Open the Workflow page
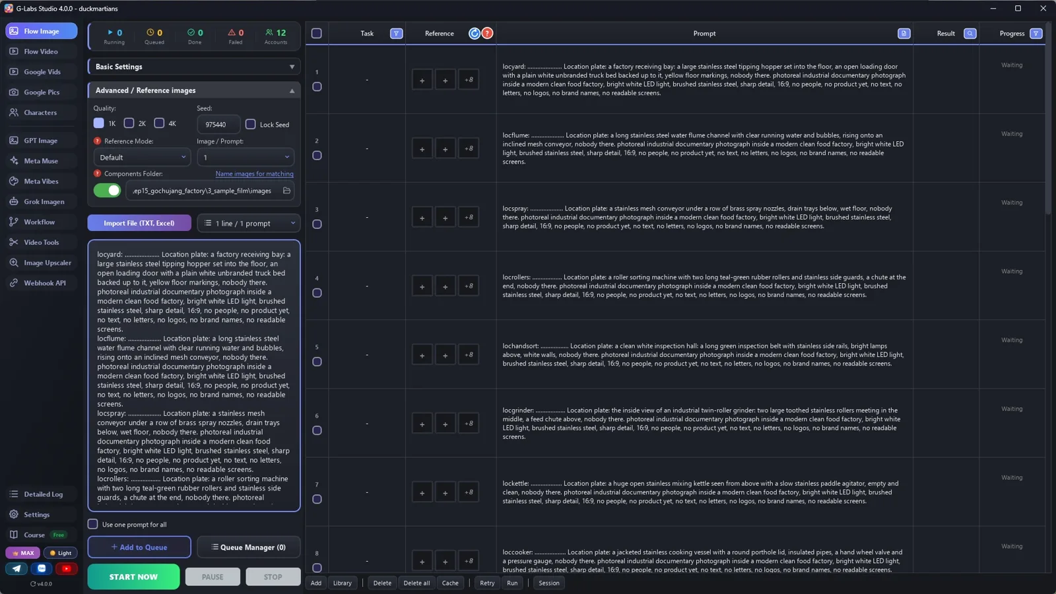 (x=41, y=222)
